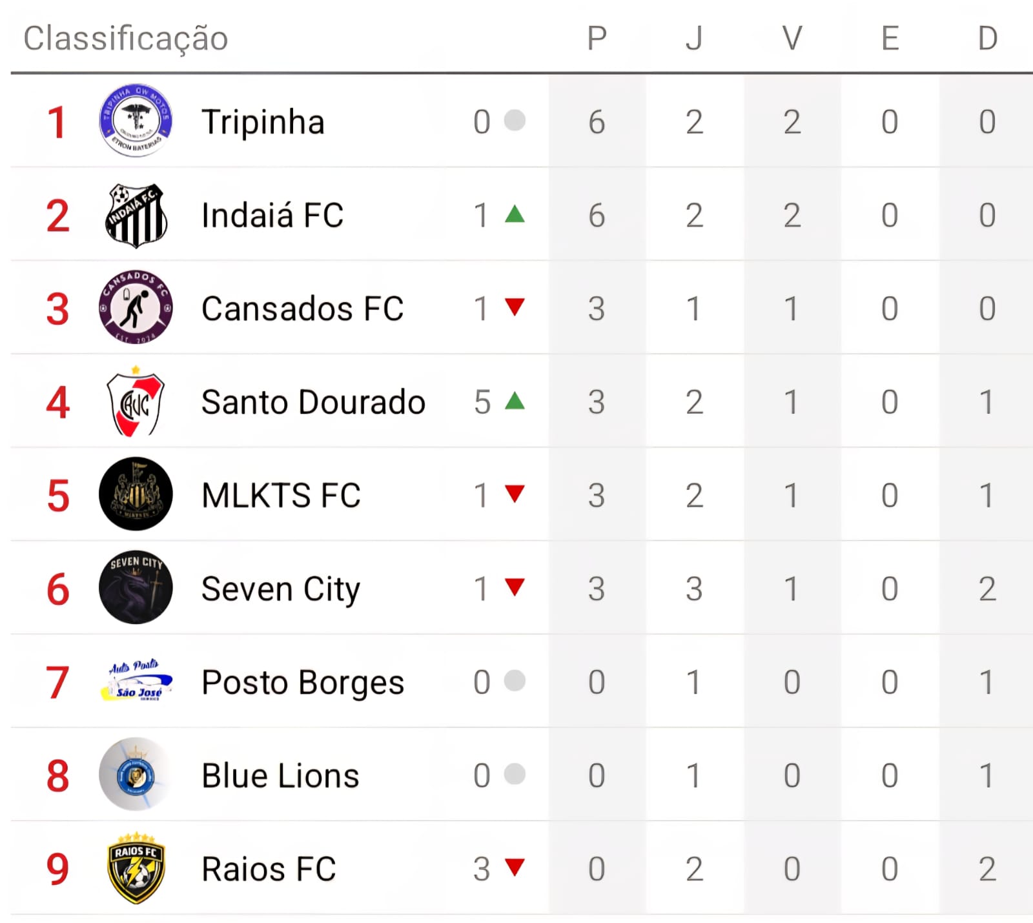Open the Blue Lions crest

point(136,775)
